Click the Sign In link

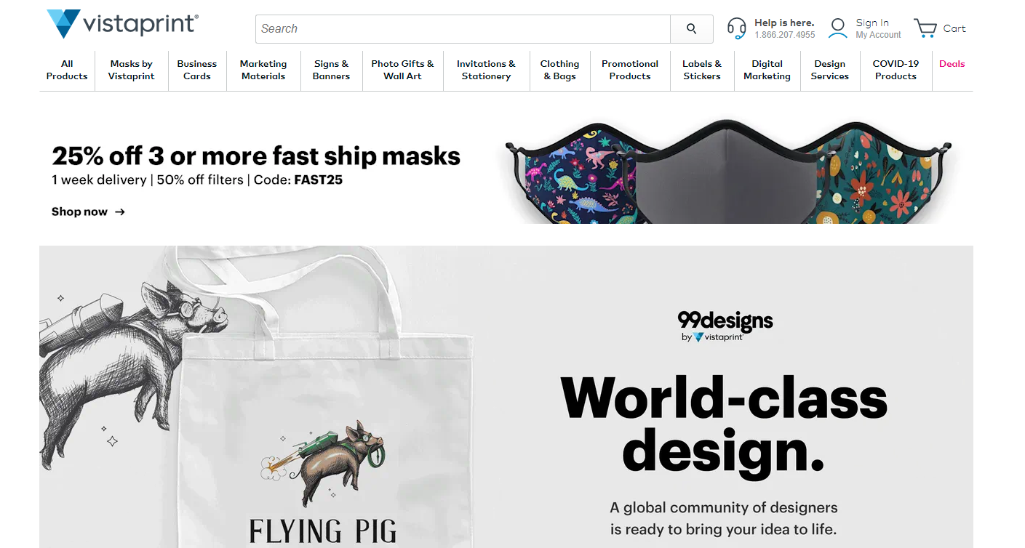click(872, 23)
